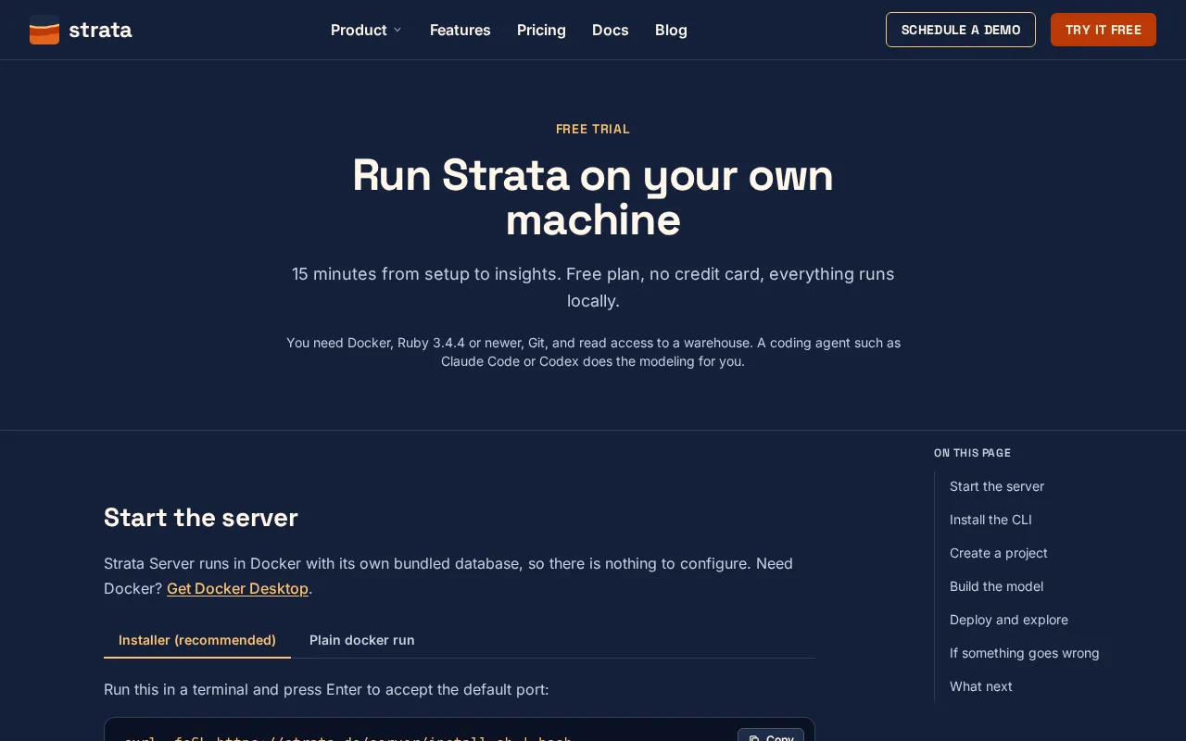Jump to Create a project section

(x=999, y=553)
